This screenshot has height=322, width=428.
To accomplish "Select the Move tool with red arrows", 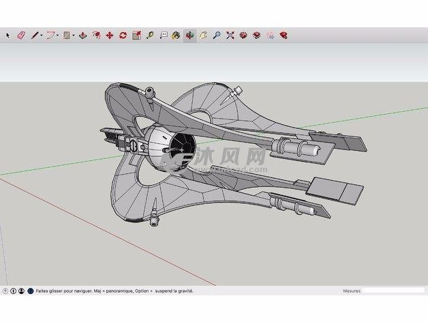I will pos(109,35).
